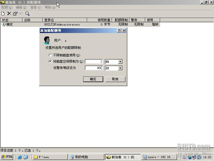Switch to the F:\aaa taskbar window
214x161 pixels.
pos(50,157)
